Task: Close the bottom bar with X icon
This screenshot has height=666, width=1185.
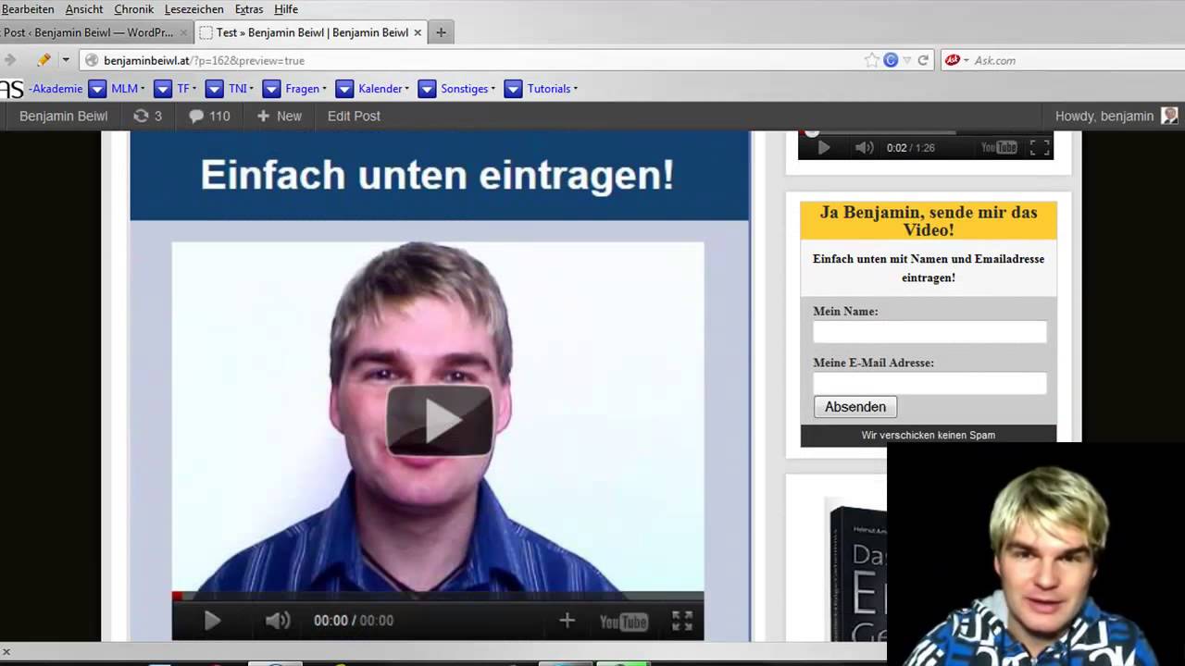Action: click(x=6, y=652)
